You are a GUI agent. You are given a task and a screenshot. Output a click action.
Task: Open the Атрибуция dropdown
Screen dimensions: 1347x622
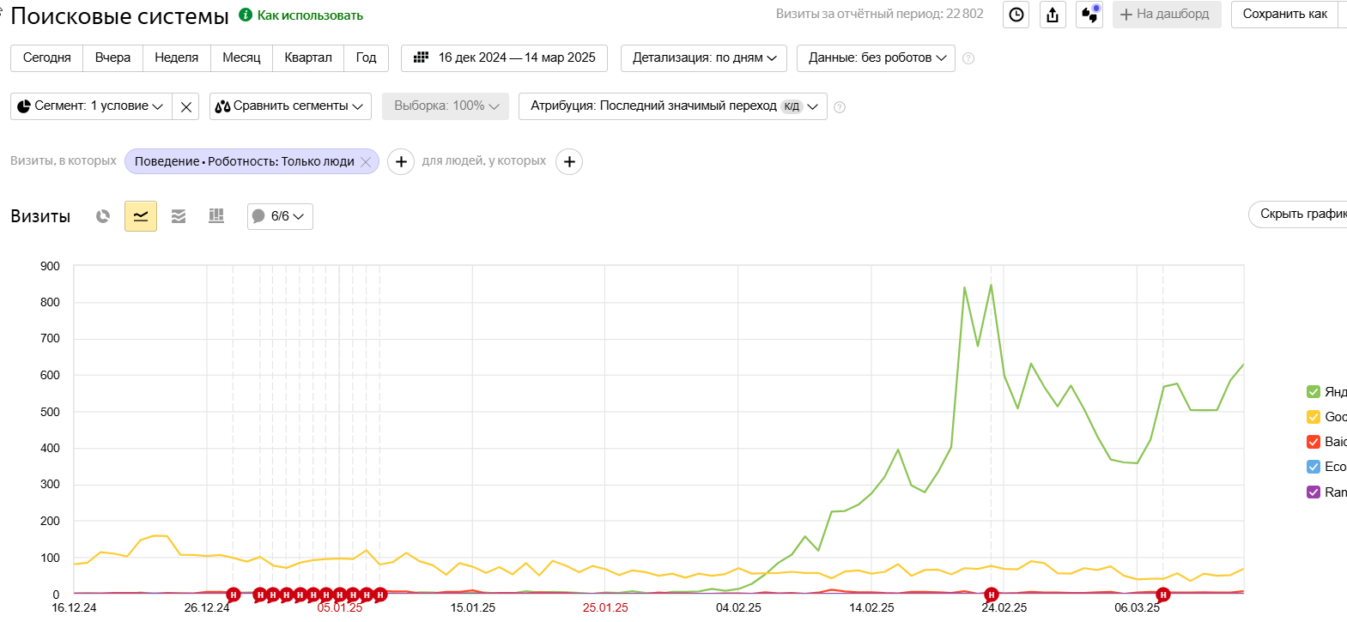click(673, 106)
